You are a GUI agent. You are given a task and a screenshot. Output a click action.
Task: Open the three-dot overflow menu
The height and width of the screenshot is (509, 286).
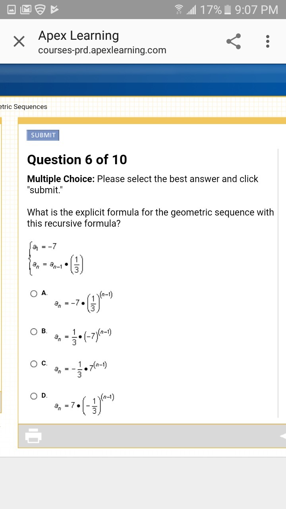click(x=268, y=41)
